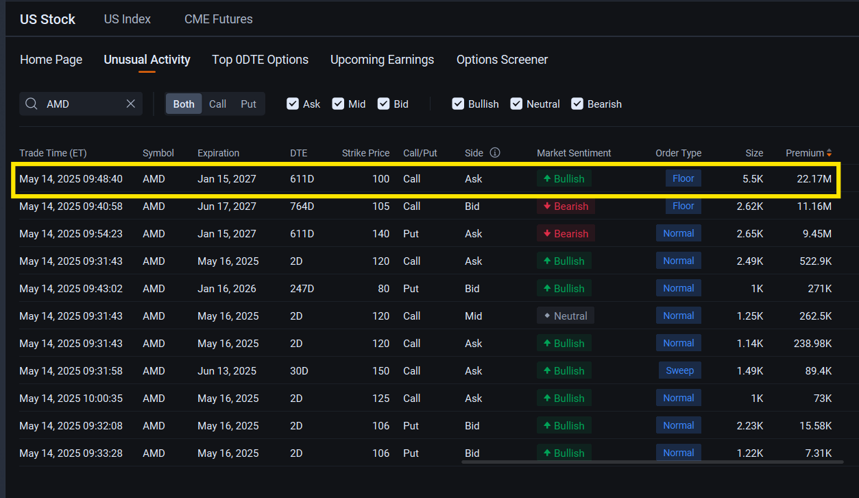Click the Bullish arrow badge in first row
Viewport: 859px width, 498px height.
point(564,179)
